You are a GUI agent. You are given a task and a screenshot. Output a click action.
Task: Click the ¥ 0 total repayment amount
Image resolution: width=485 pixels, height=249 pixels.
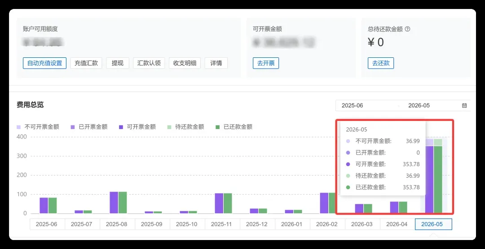click(x=376, y=42)
